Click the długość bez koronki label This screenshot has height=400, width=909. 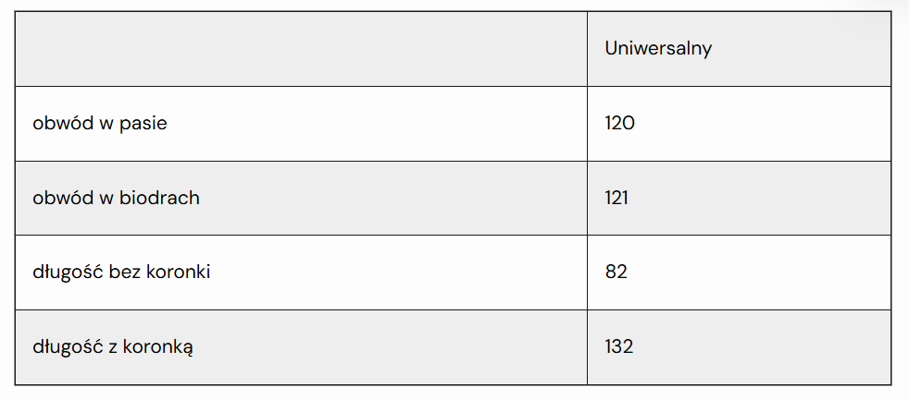tap(121, 273)
